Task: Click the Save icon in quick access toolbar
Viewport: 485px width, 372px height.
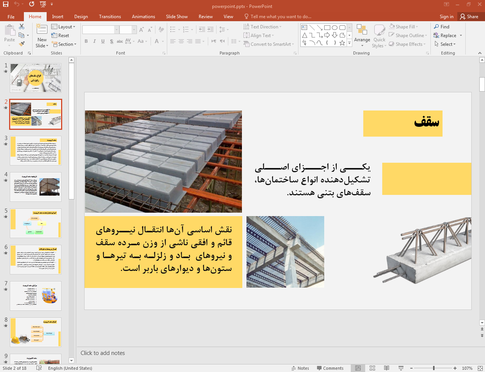Action: pos(5,4)
